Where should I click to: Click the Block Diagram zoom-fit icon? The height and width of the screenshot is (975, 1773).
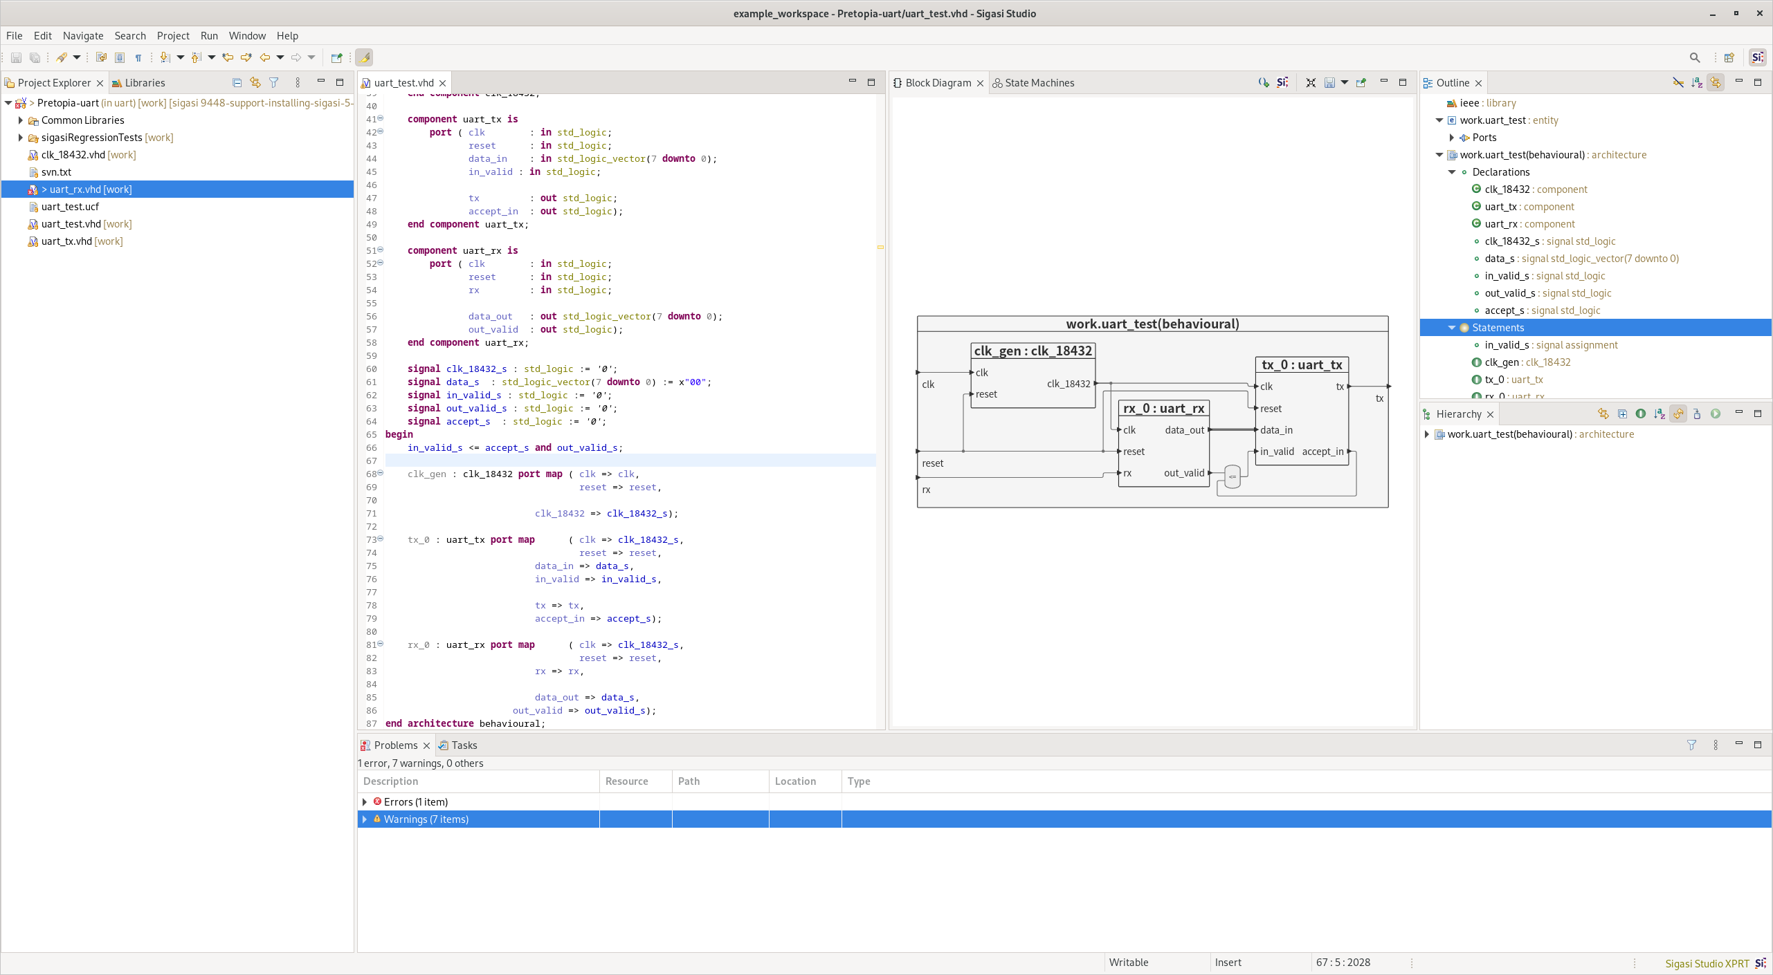[x=1311, y=83]
